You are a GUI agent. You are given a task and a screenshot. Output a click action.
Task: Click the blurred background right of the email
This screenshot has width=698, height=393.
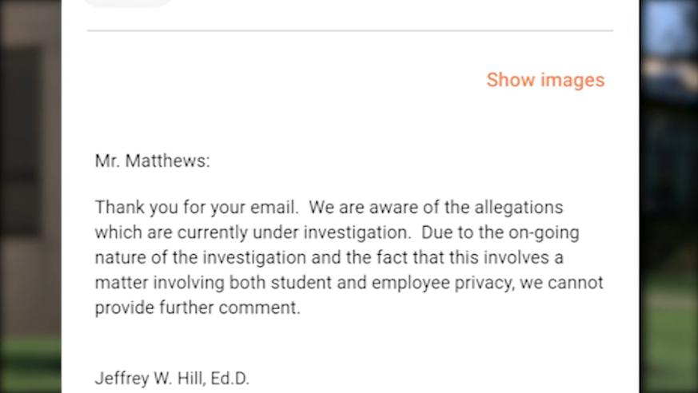pos(668,196)
